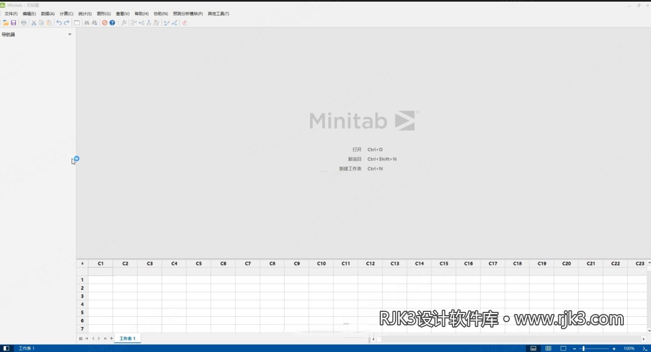Viewport: 651px width, 352px height.
Task: Click cell in row 3 of column C5
Action: (x=199, y=296)
